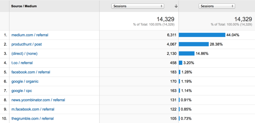
Task: Open news.ycombinator.com / referral link
Action: click(x=38, y=100)
